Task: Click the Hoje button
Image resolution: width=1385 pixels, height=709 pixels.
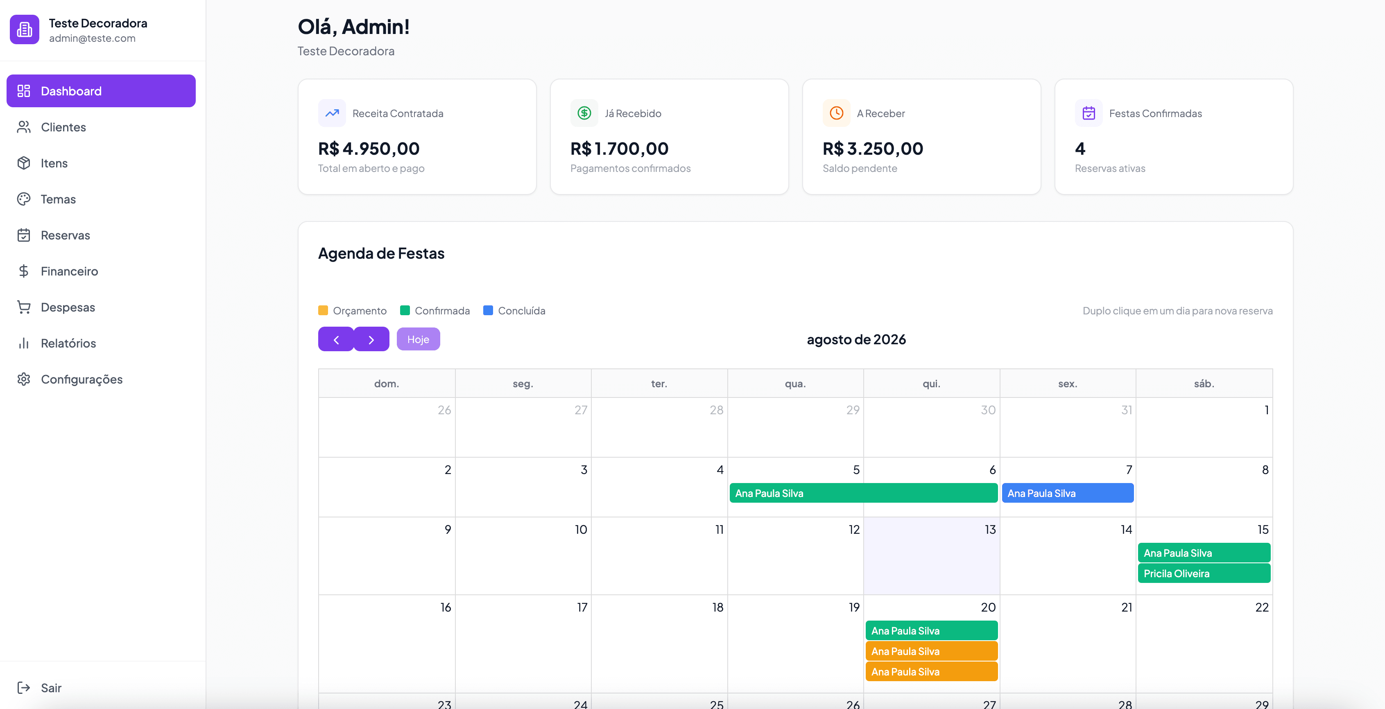Action: pyautogui.click(x=418, y=339)
